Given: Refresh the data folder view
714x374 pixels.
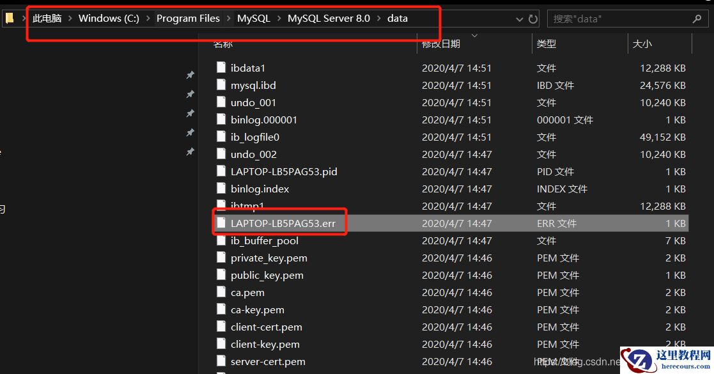Looking at the screenshot, I should coord(532,19).
